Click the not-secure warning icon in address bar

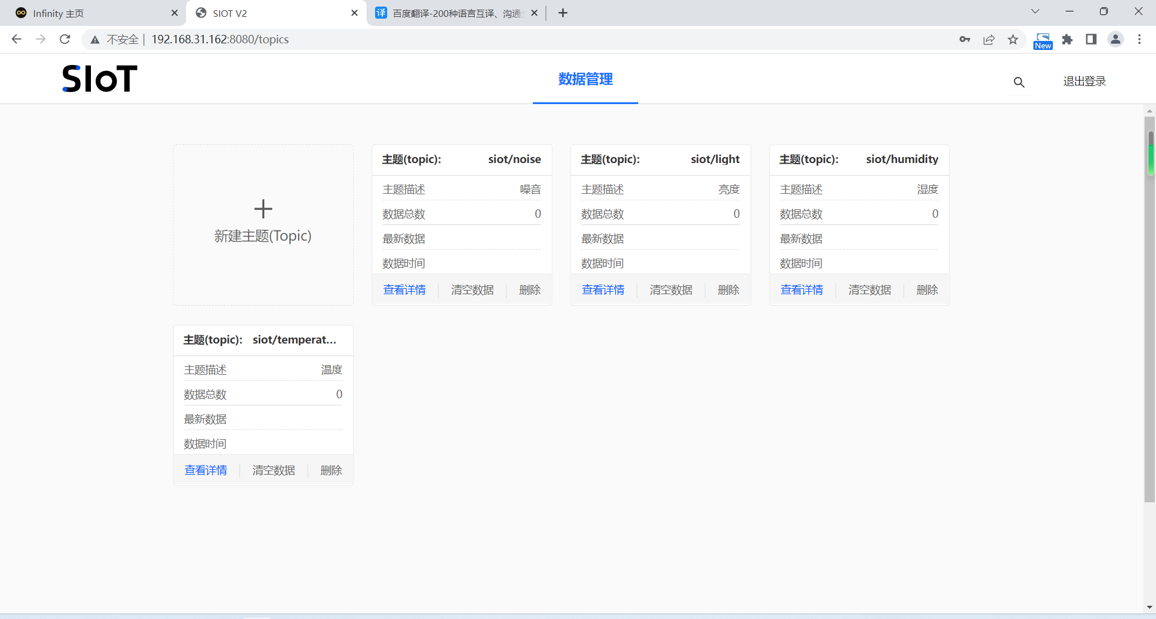coord(95,40)
